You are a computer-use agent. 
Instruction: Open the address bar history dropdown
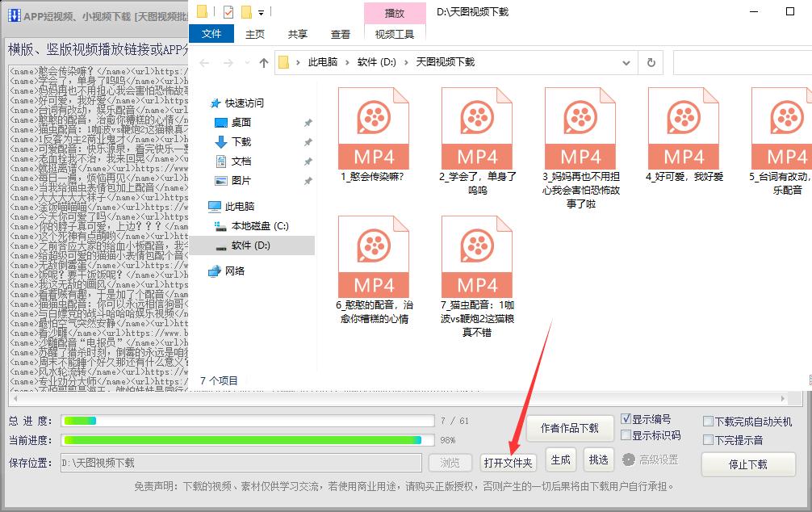pyautogui.click(x=624, y=62)
